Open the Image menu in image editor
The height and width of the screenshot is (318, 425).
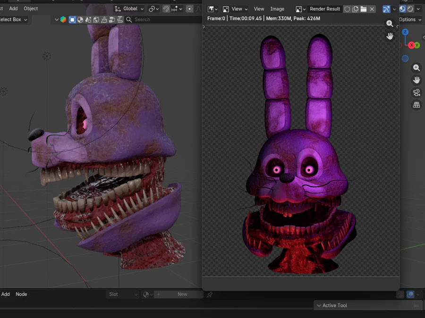277,9
